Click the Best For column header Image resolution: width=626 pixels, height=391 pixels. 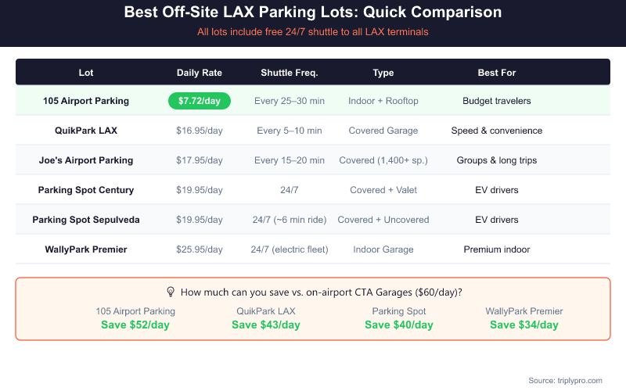pos(497,73)
